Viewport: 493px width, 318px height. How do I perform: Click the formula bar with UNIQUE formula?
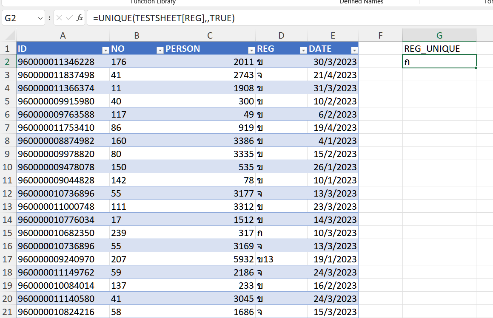(x=289, y=18)
